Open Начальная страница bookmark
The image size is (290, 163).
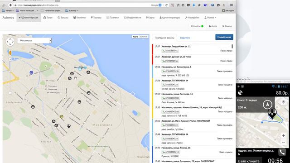[52, 10]
